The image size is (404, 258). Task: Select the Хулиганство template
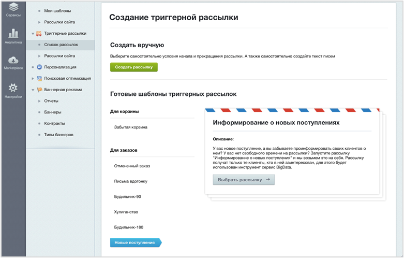tap(126, 212)
